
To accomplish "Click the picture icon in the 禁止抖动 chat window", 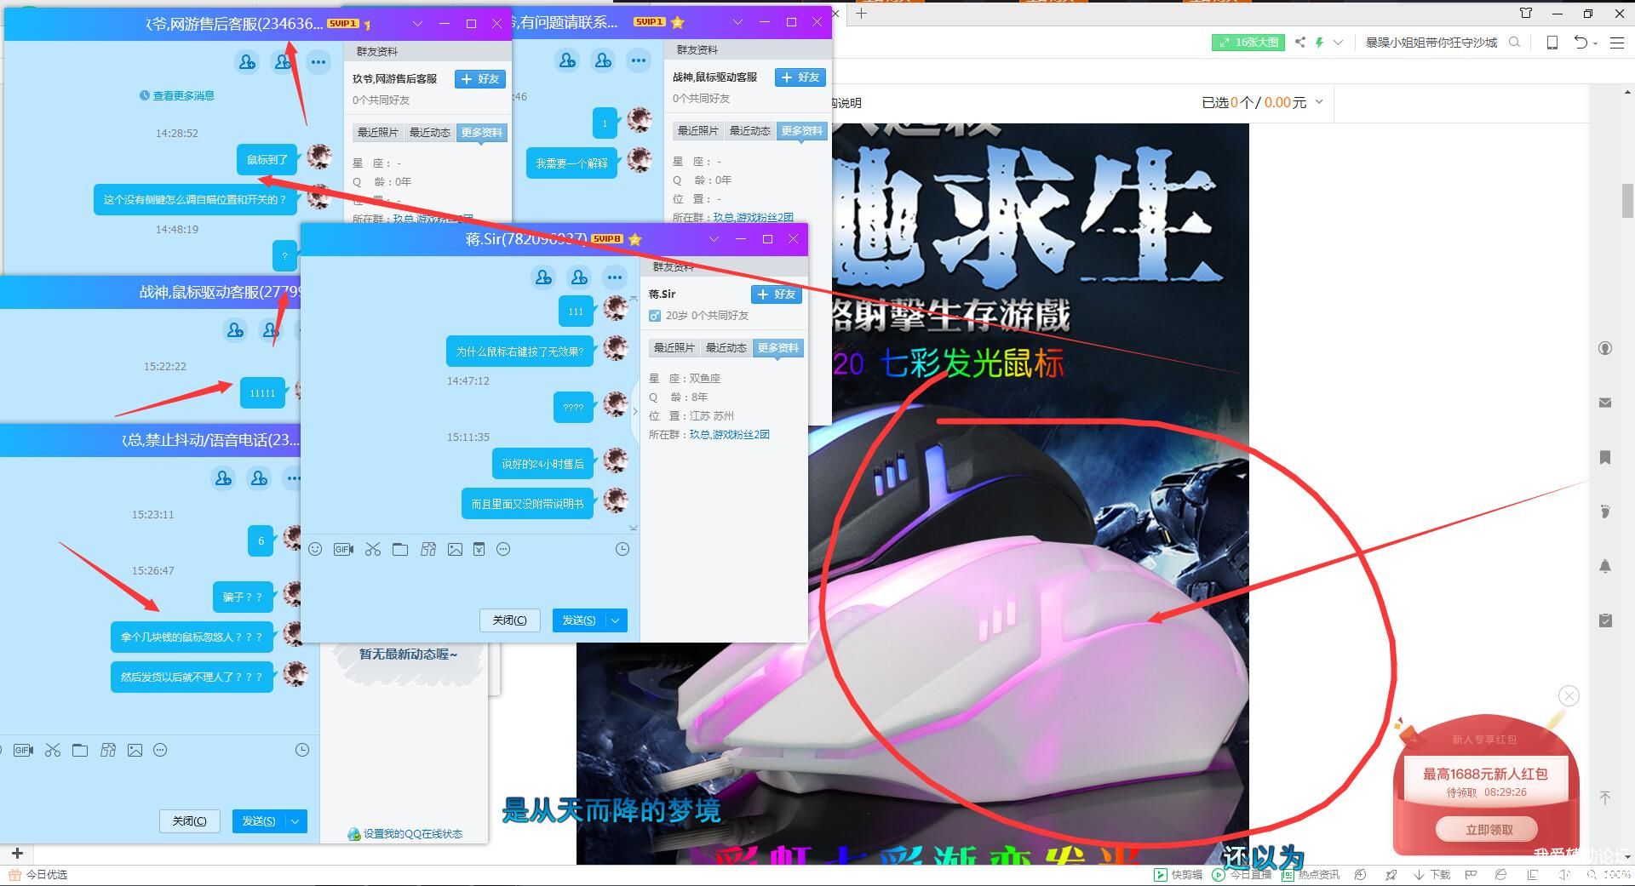I will click(x=135, y=750).
